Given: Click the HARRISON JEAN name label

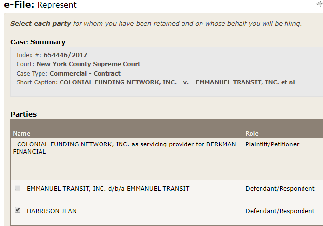Looking at the screenshot, I should [x=51, y=211].
